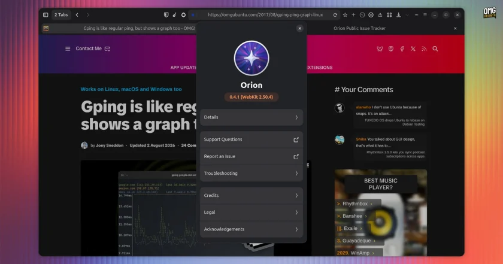The width and height of the screenshot is (503, 264).
Task: Open the shield privacy icon
Action: 166,15
